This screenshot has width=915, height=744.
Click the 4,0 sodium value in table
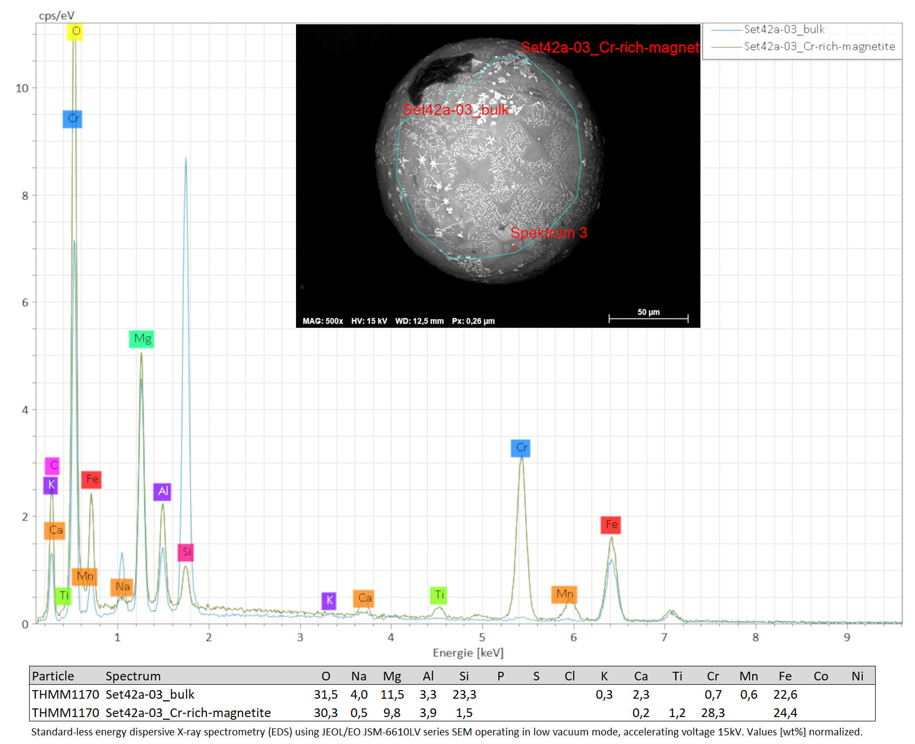tap(359, 694)
